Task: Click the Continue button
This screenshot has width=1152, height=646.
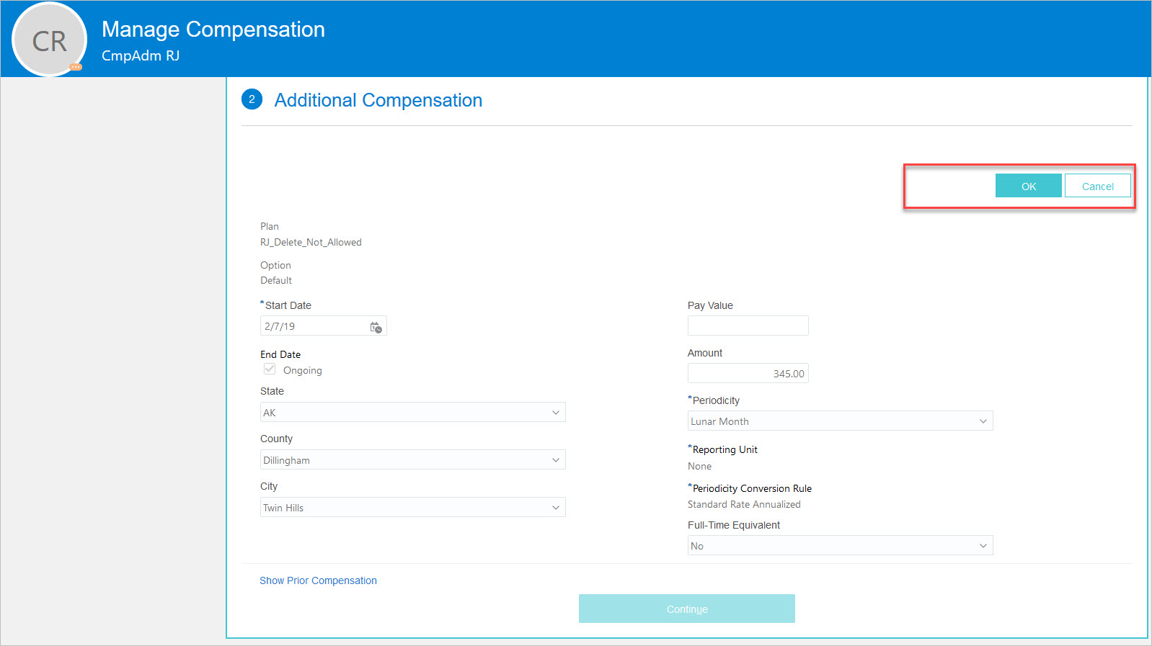Action: (x=686, y=609)
